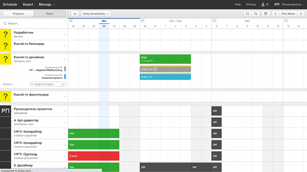
Task: Click the Assign to Project search field
Action: tap(45, 84)
